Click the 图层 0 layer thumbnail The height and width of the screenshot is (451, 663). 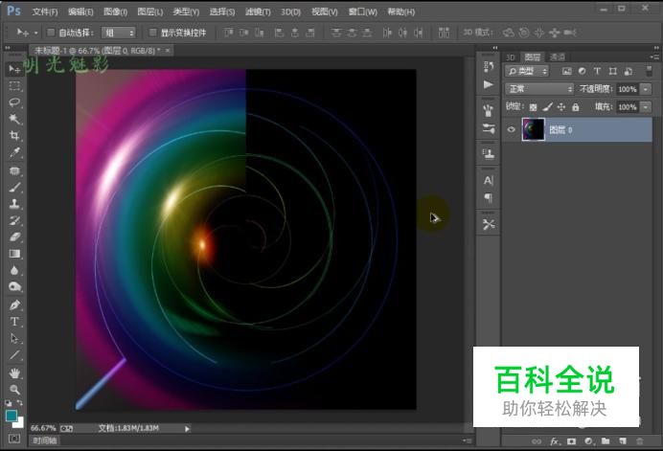tap(534, 130)
